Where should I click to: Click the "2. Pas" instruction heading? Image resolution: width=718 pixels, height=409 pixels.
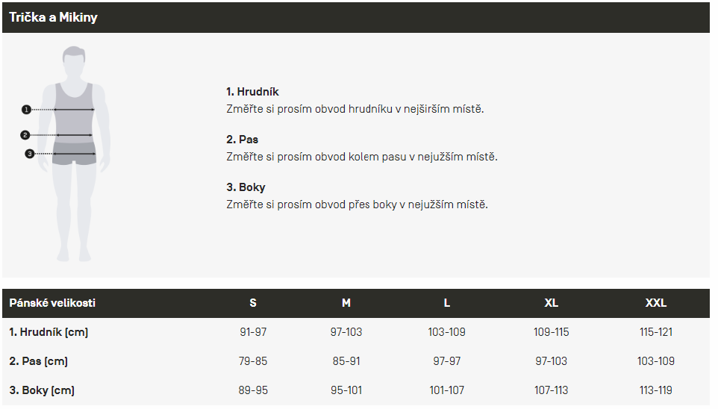pyautogui.click(x=242, y=140)
